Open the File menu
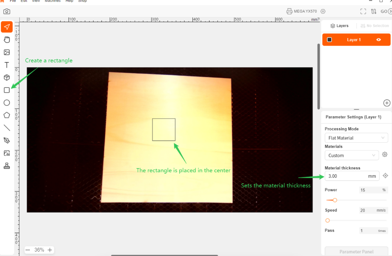Screen dimensions: 392x256 click(x=13, y=1)
